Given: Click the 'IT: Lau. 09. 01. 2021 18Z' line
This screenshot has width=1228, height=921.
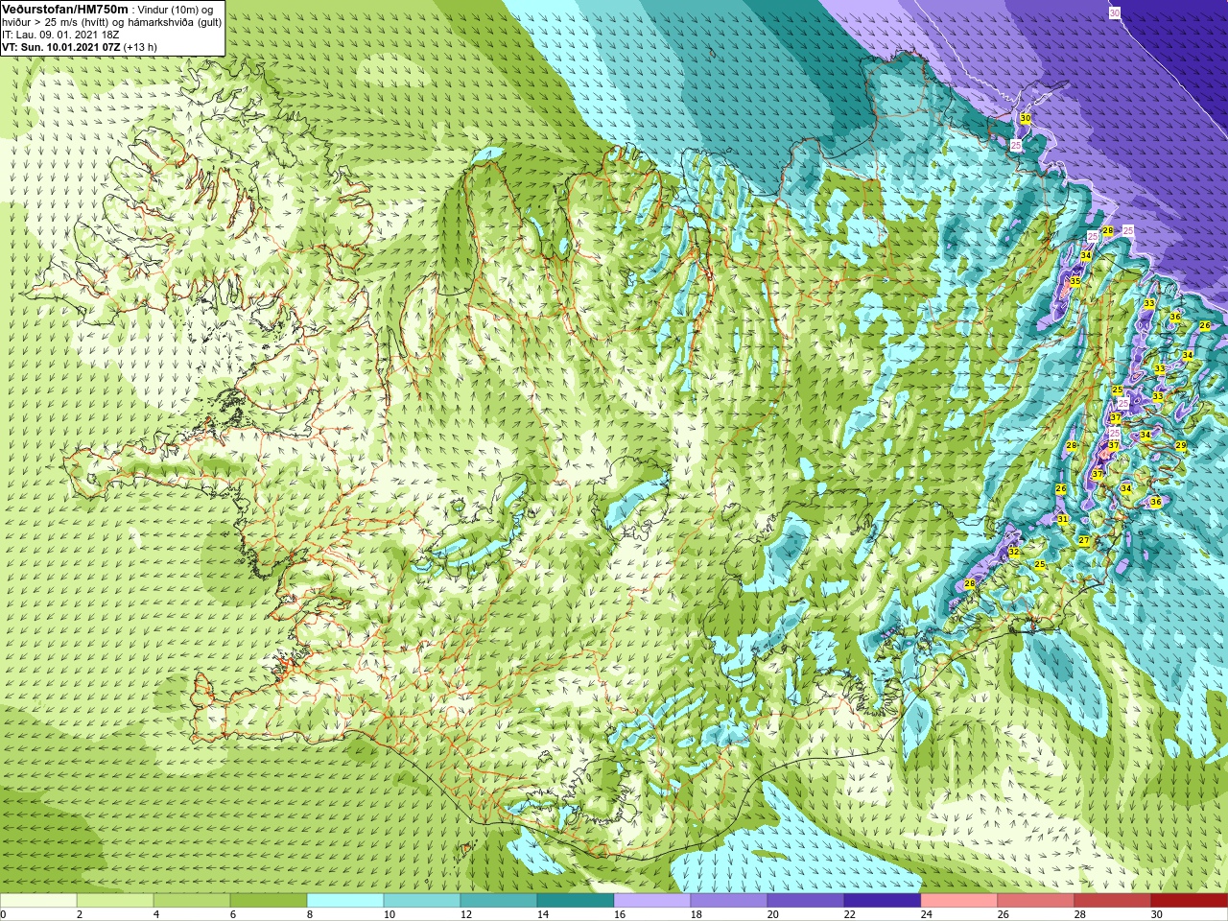Looking at the screenshot, I should click(x=60, y=35).
